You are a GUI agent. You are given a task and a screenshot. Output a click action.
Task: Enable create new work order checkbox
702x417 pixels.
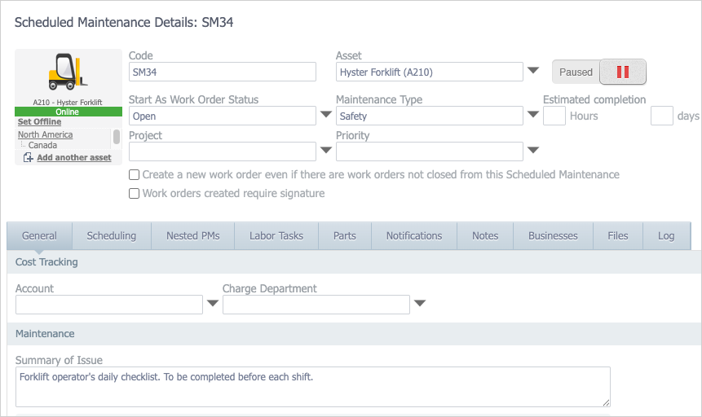point(135,174)
